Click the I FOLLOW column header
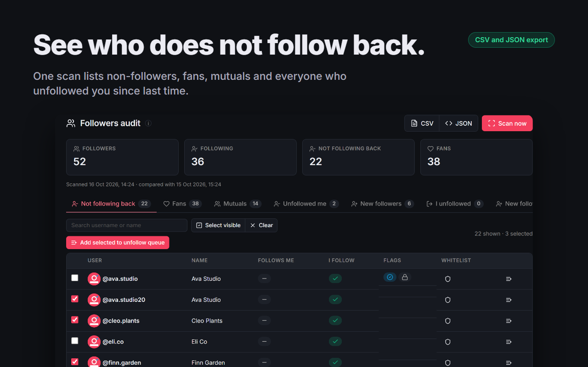This screenshot has height=367, width=588. (341, 261)
